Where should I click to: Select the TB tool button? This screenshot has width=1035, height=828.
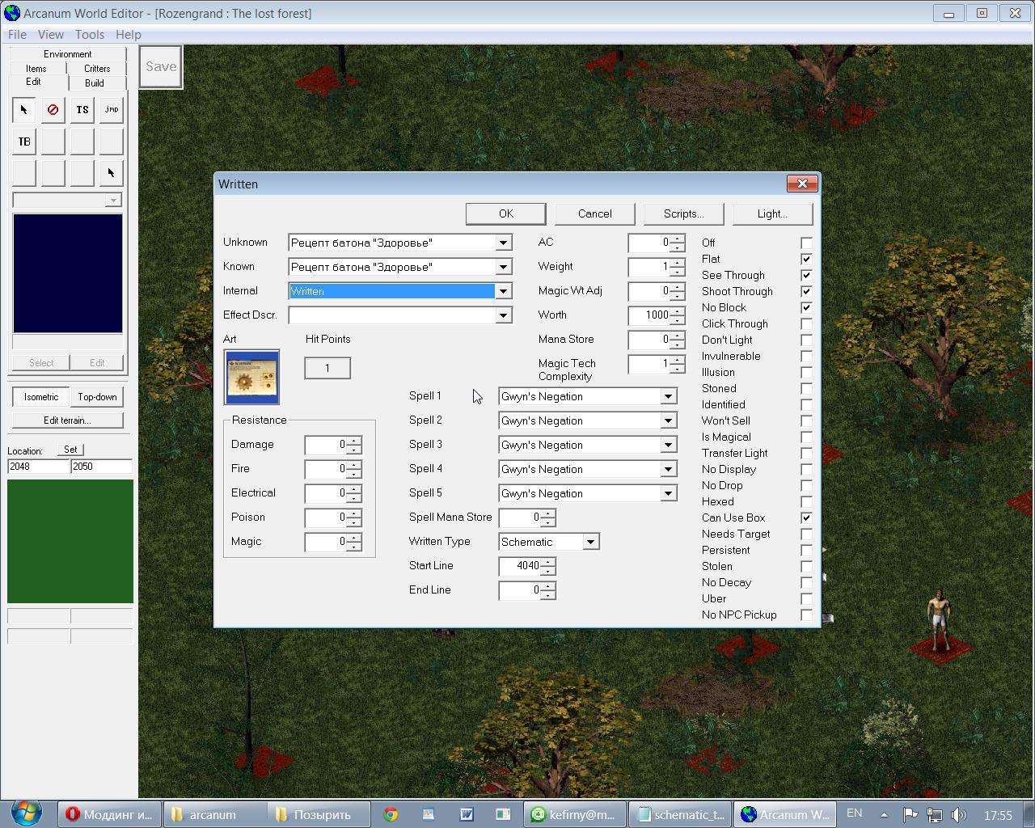point(23,142)
